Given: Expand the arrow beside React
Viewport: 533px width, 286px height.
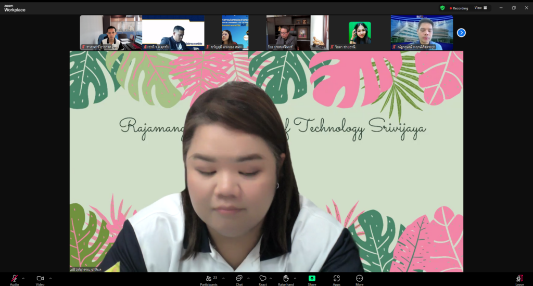Looking at the screenshot, I should coord(271,278).
